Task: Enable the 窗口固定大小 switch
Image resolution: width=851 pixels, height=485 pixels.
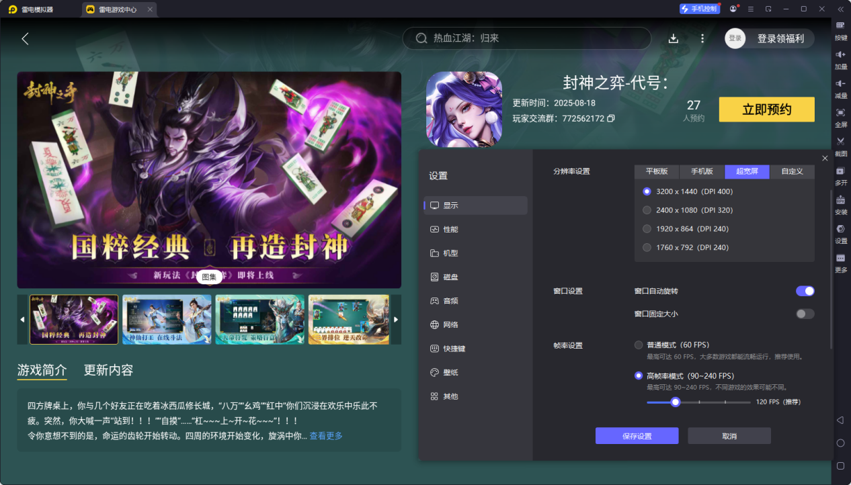Action: [805, 314]
